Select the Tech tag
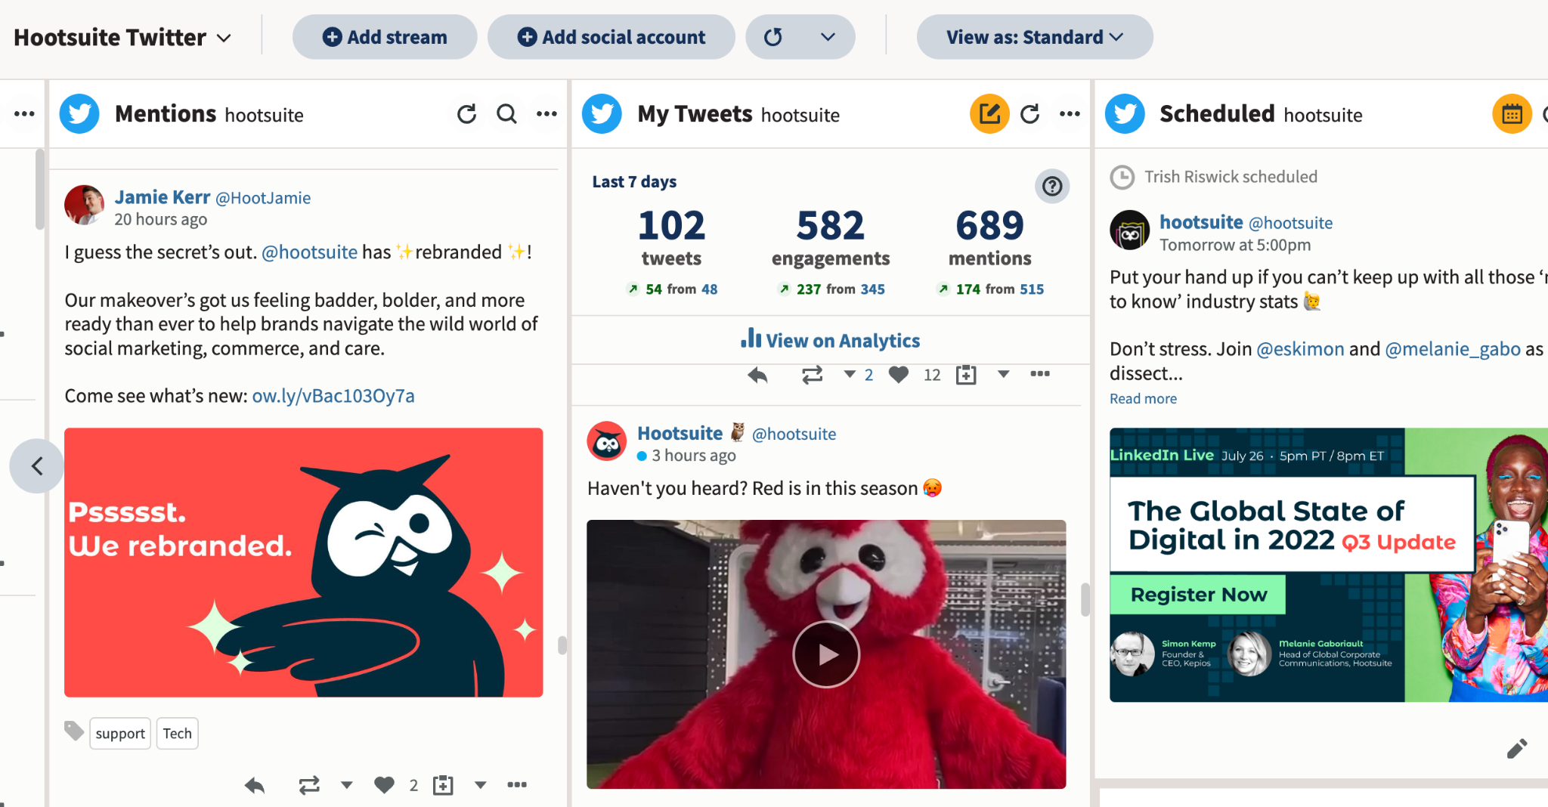1548x807 pixels. (177, 734)
